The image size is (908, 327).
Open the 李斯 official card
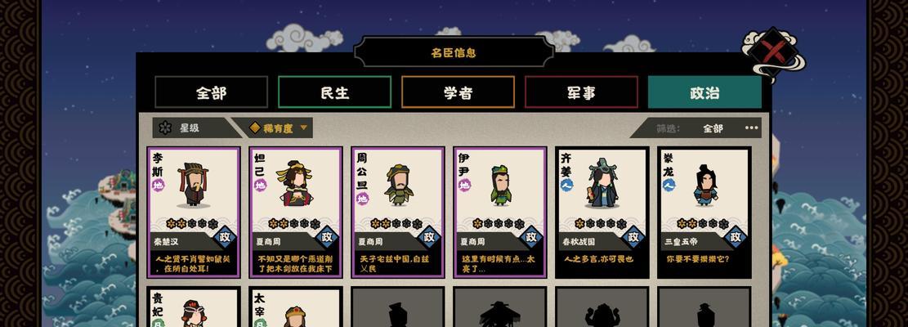[x=194, y=213]
